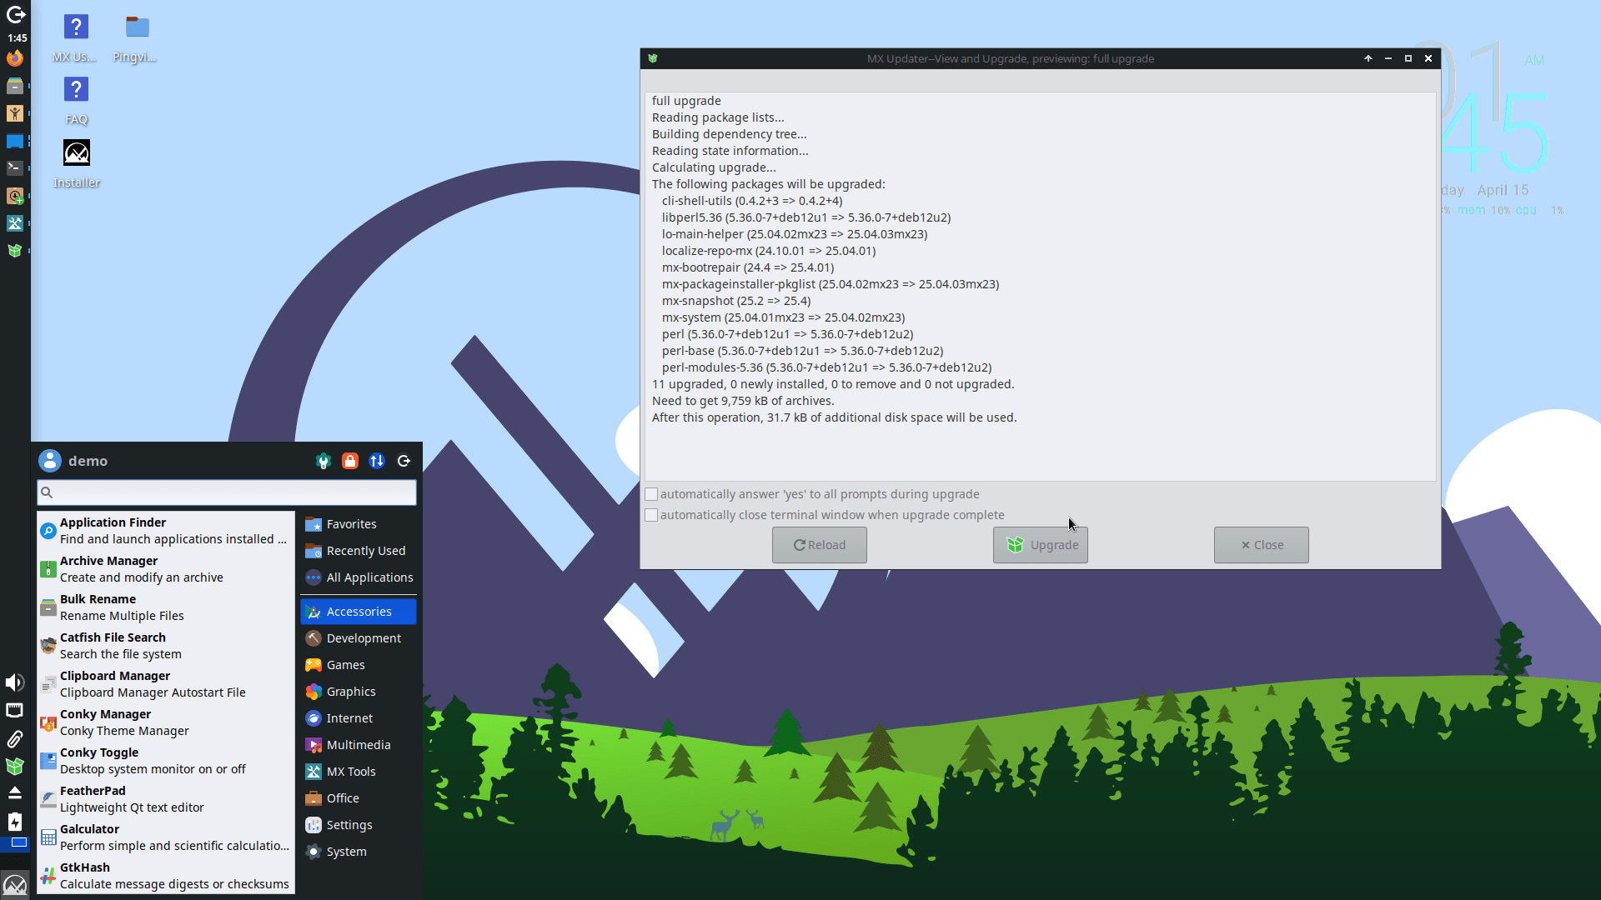The width and height of the screenshot is (1601, 900).
Task: Open the accessibility icon in the panel
Action: pos(15,113)
